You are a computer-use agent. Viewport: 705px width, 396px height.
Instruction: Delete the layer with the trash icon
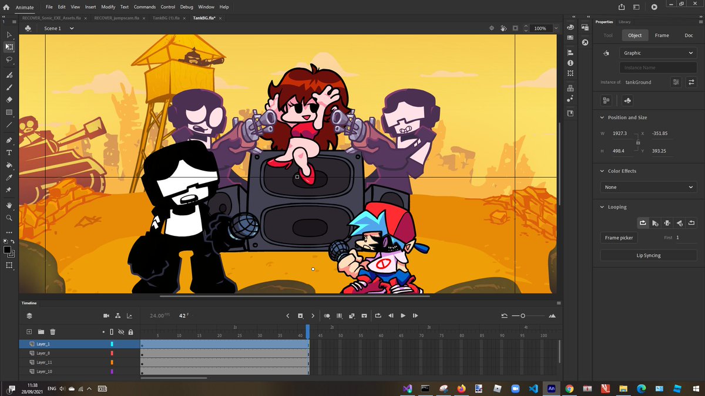tap(52, 332)
